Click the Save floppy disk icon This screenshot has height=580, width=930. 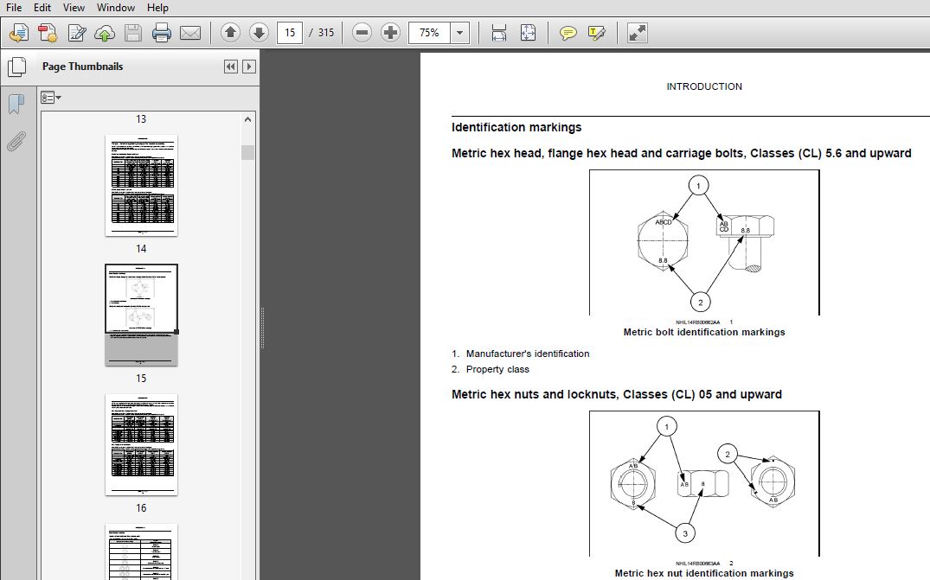tap(133, 33)
